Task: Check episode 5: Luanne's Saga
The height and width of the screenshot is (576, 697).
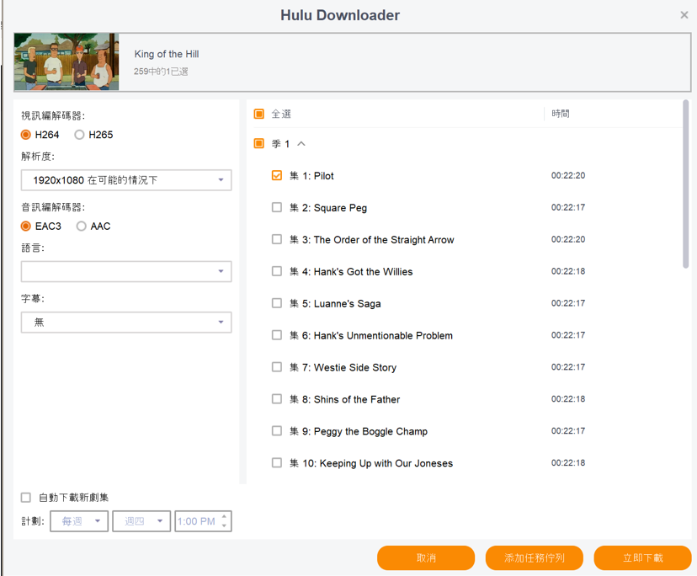Action: pos(276,303)
